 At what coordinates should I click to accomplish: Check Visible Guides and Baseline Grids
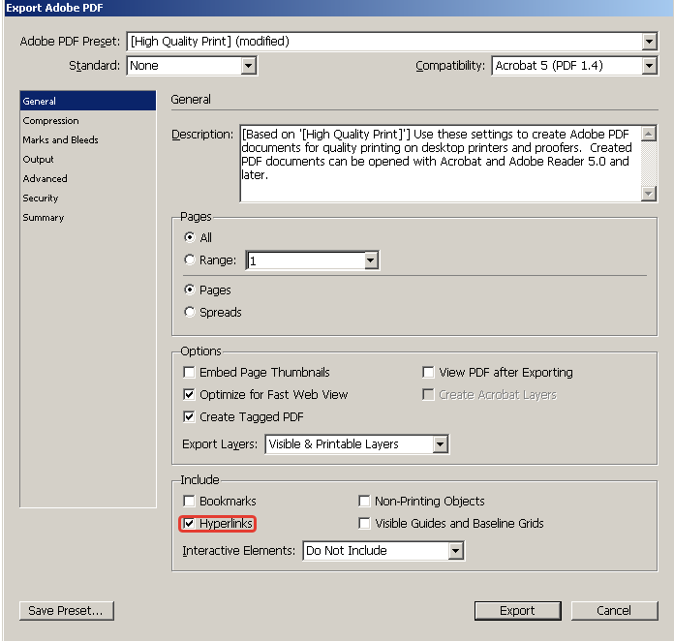(x=364, y=523)
